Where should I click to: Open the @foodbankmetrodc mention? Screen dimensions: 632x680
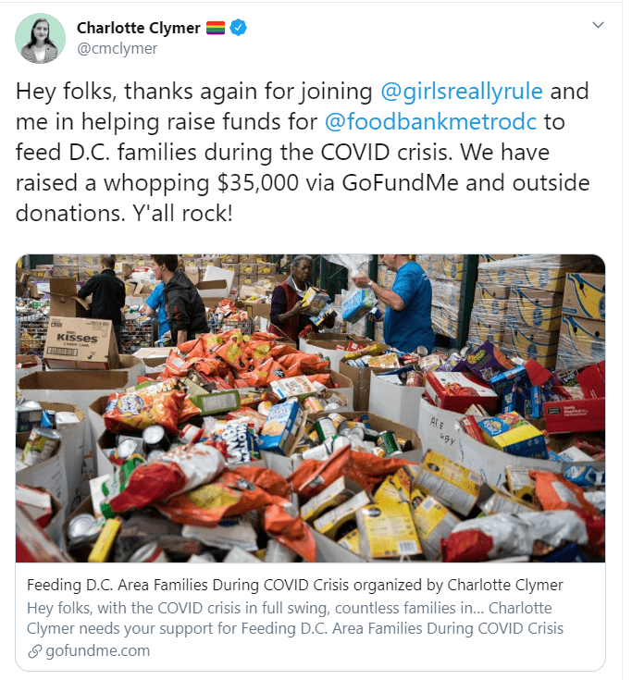tap(430, 121)
